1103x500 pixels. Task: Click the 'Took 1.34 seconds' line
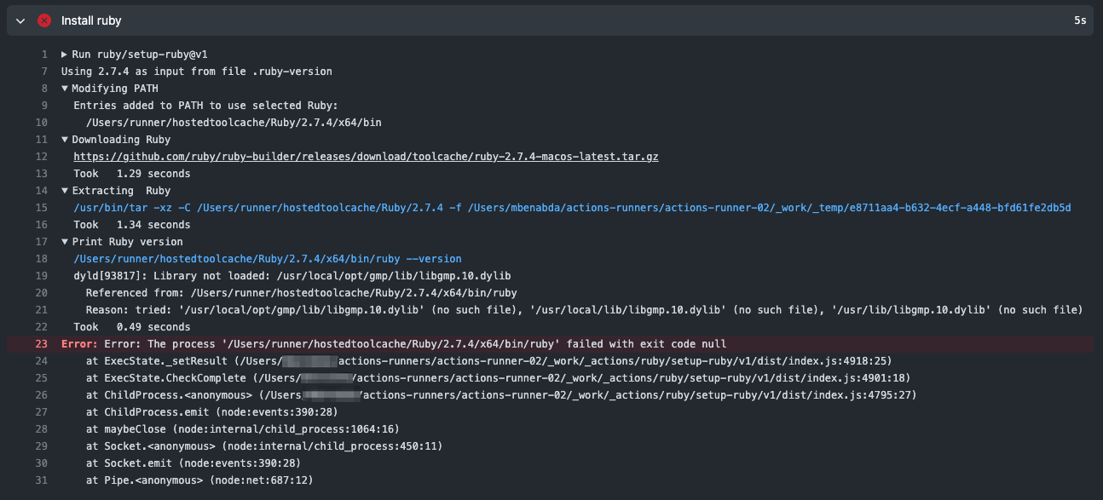[x=132, y=225]
